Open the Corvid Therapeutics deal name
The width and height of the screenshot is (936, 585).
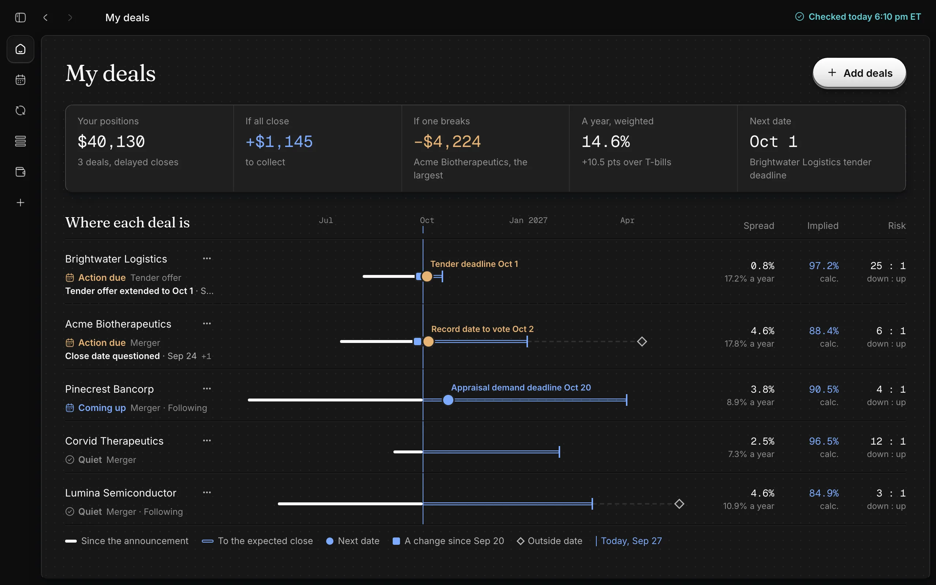tap(114, 441)
